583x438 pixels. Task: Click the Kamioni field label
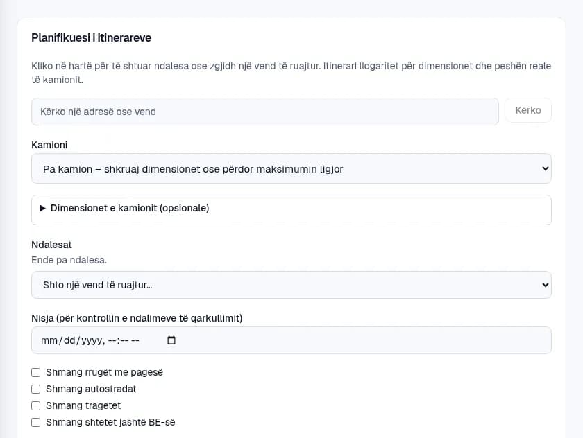click(49, 145)
